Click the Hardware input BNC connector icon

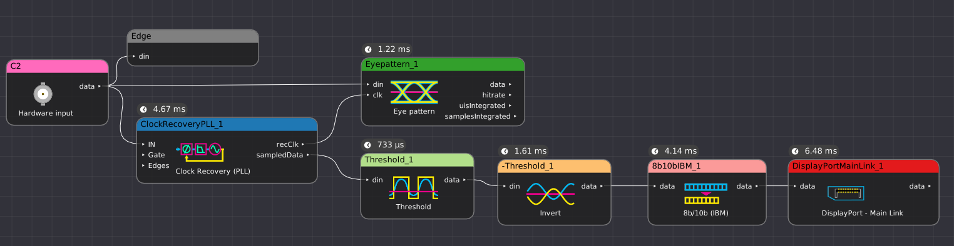click(43, 94)
